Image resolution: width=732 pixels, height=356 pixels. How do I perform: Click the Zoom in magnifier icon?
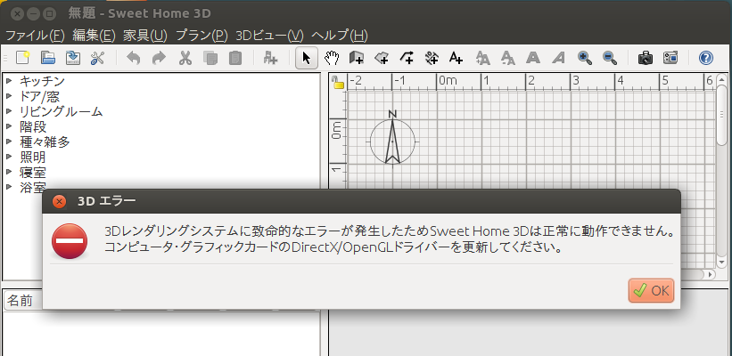585,58
